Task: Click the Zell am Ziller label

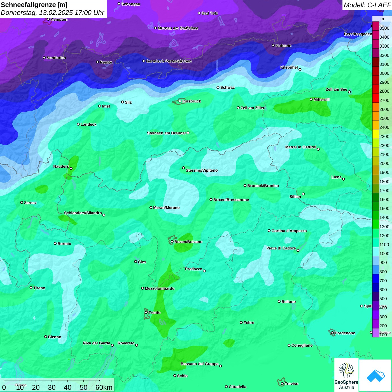Action: point(253,108)
